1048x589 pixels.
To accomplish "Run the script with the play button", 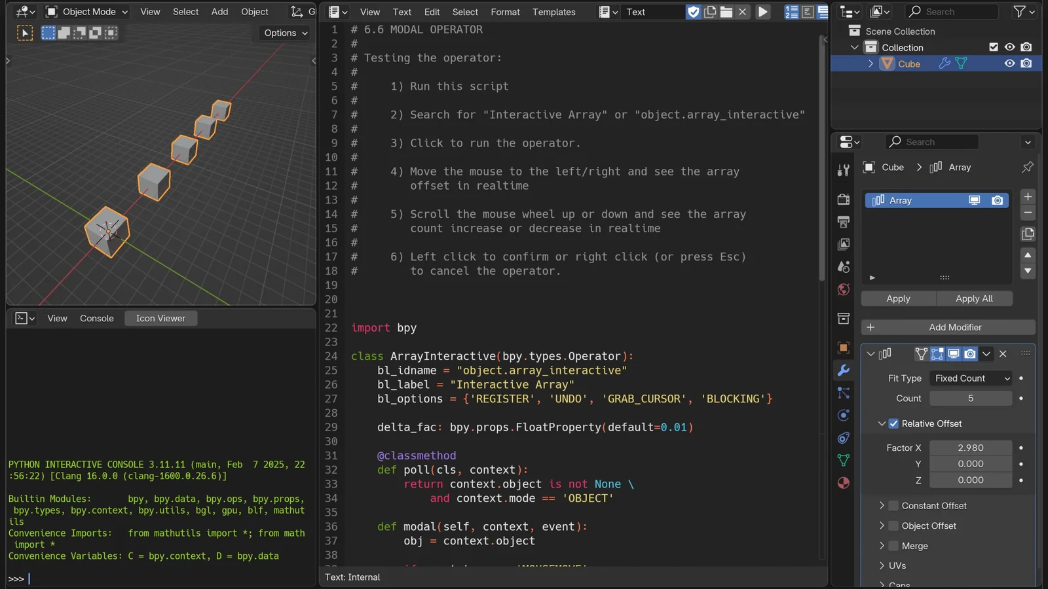I will 763,11.
